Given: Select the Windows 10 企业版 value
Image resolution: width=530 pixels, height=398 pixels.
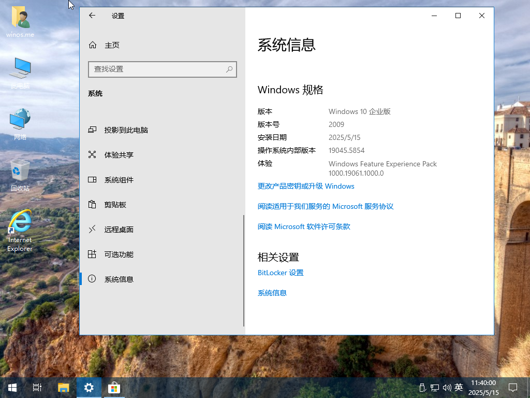Looking at the screenshot, I should pos(360,112).
